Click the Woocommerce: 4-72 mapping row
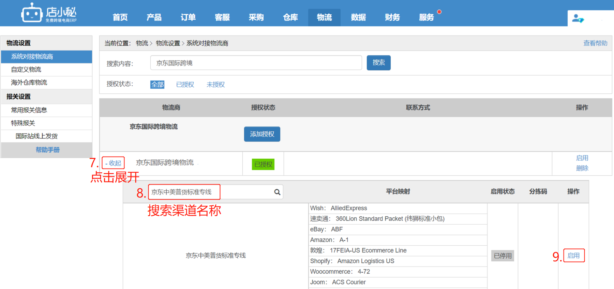 398,272
